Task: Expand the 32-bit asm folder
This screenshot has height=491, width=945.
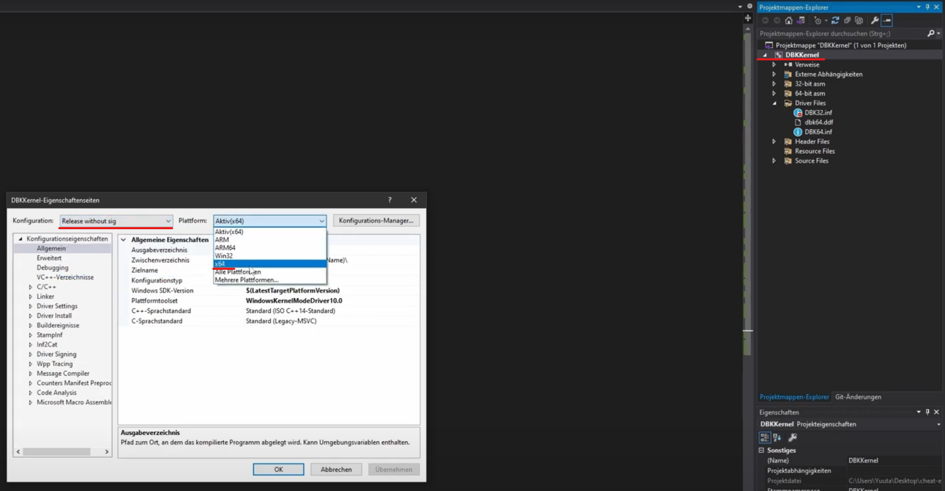Action: [774, 84]
